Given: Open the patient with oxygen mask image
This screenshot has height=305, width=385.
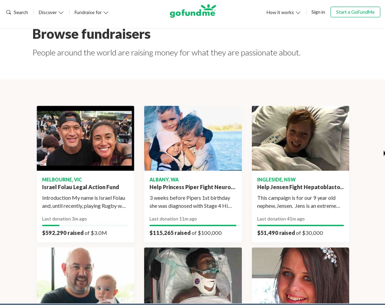Looking at the screenshot, I should (x=193, y=275).
